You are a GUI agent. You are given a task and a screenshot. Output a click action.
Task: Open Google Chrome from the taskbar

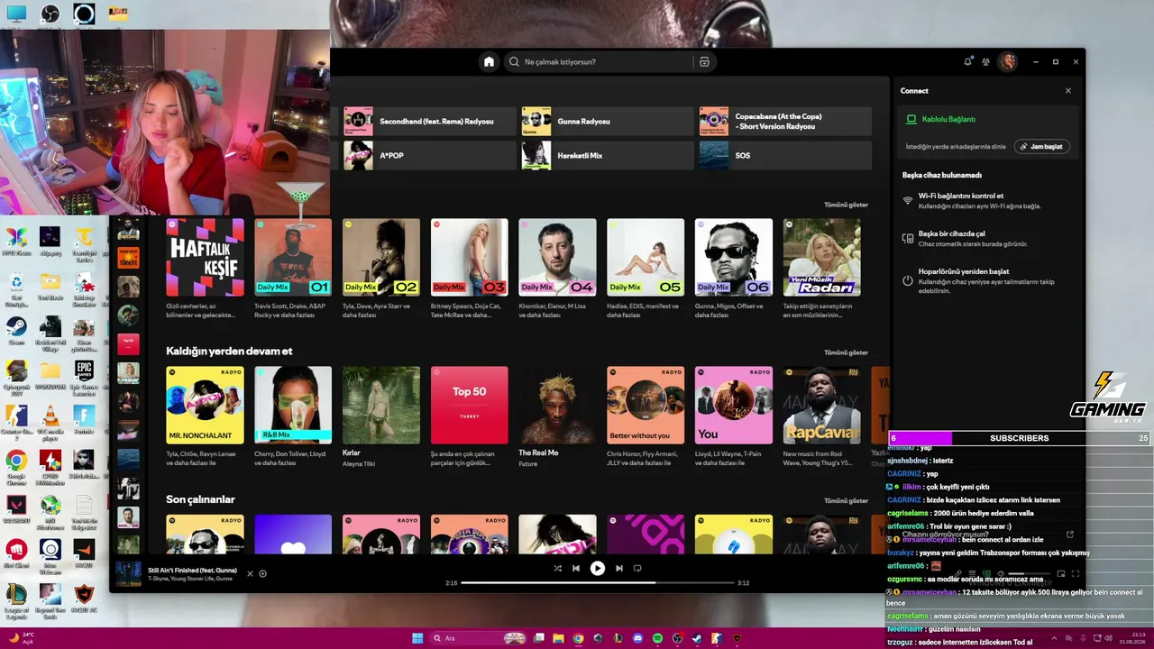tap(578, 638)
